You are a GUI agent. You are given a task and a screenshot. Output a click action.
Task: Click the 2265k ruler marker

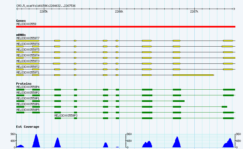click(x=44, y=12)
